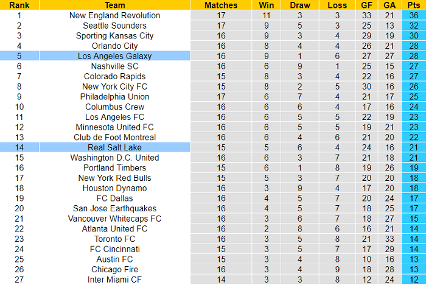426x285 pixels.
Task: Click Inter Miami CF's 12 points cell
Action: tap(413, 280)
